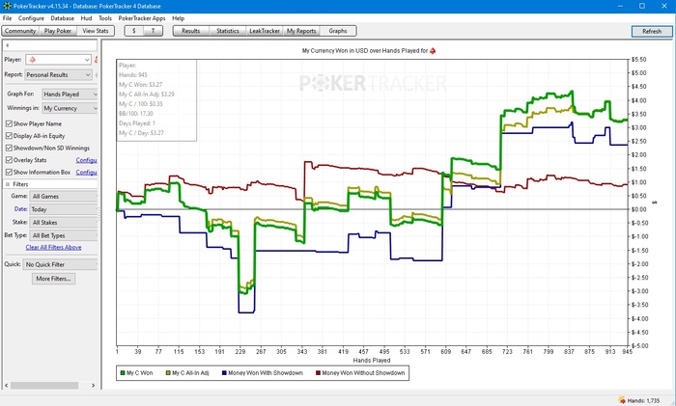Open the Report dropdown showing Personal Results
Screen dimensions: 676x406
click(58, 75)
